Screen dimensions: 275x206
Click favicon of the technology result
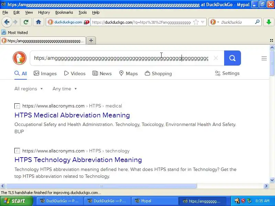click(17, 151)
